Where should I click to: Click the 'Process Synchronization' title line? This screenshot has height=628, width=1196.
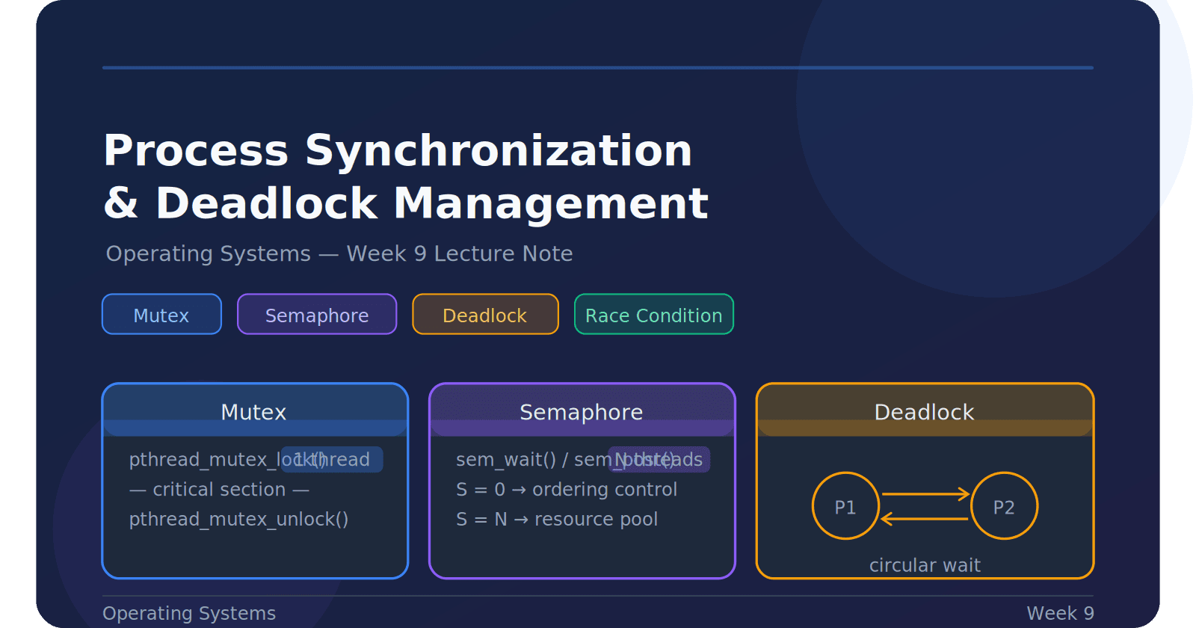(x=398, y=150)
